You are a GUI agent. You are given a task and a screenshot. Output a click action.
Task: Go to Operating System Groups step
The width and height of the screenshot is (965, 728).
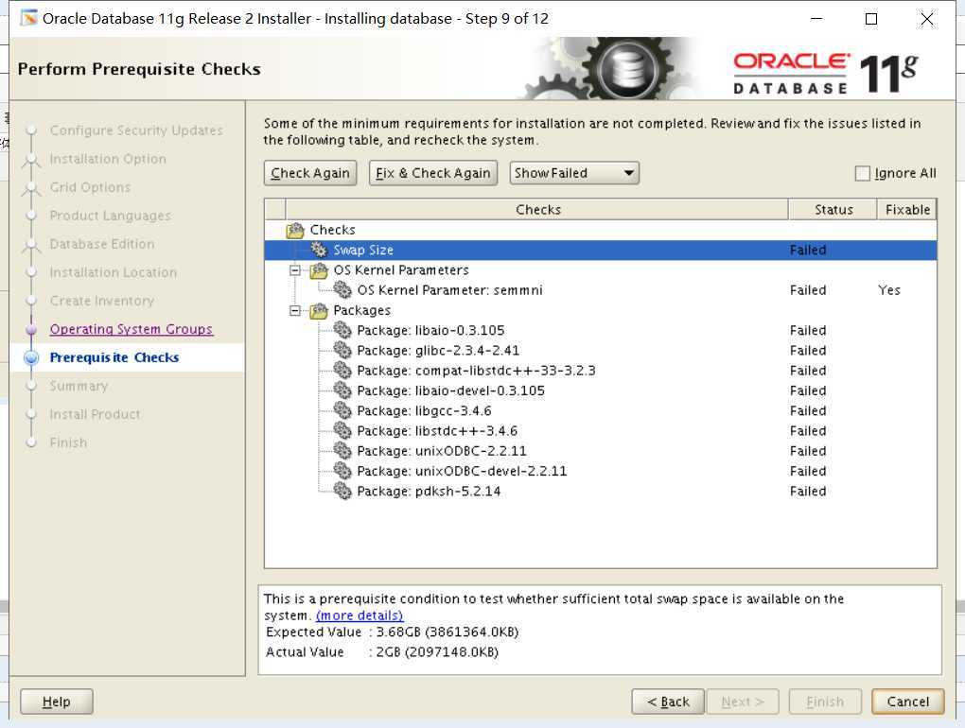pyautogui.click(x=132, y=329)
